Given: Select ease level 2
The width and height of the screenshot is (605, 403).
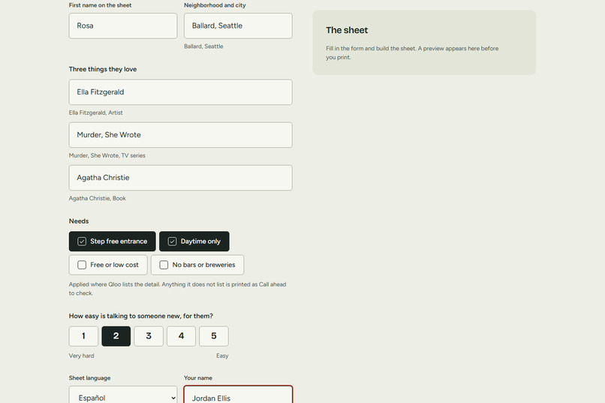Looking at the screenshot, I should click(116, 336).
